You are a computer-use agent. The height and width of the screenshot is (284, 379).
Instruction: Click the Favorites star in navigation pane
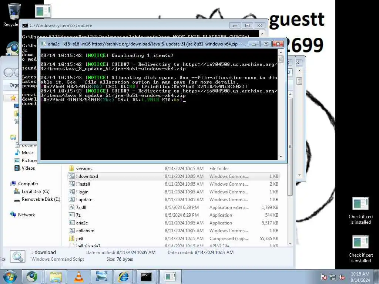click(x=13, y=98)
